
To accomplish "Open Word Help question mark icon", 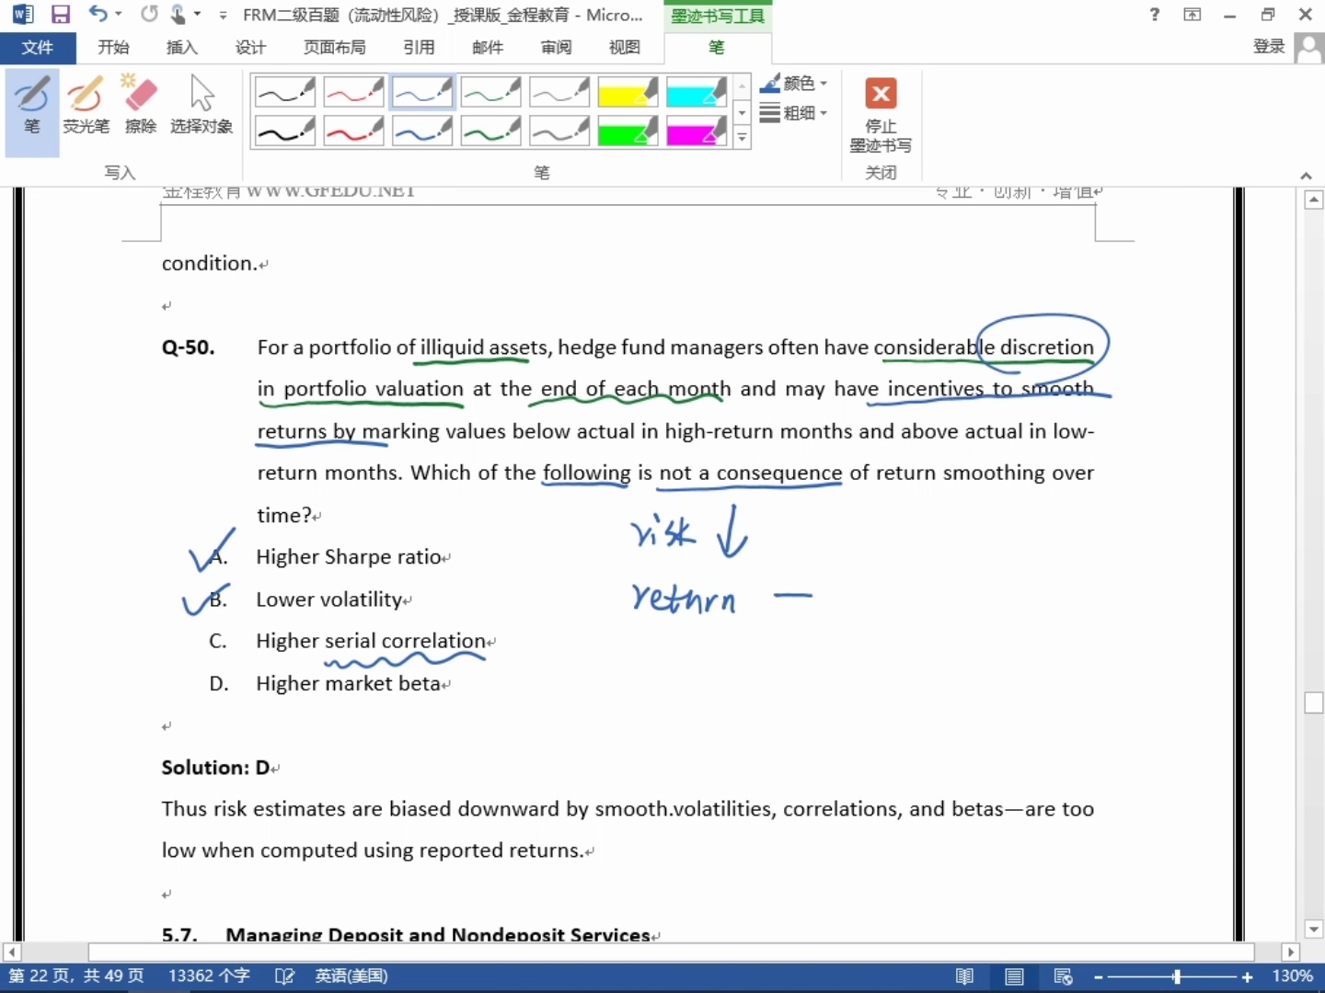I will [x=1155, y=15].
